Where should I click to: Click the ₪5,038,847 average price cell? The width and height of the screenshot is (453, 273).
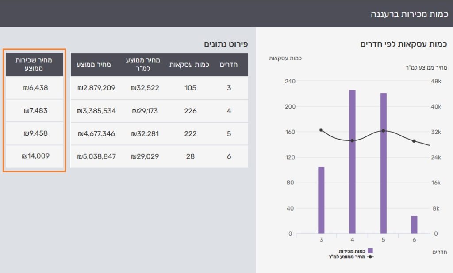coord(96,156)
